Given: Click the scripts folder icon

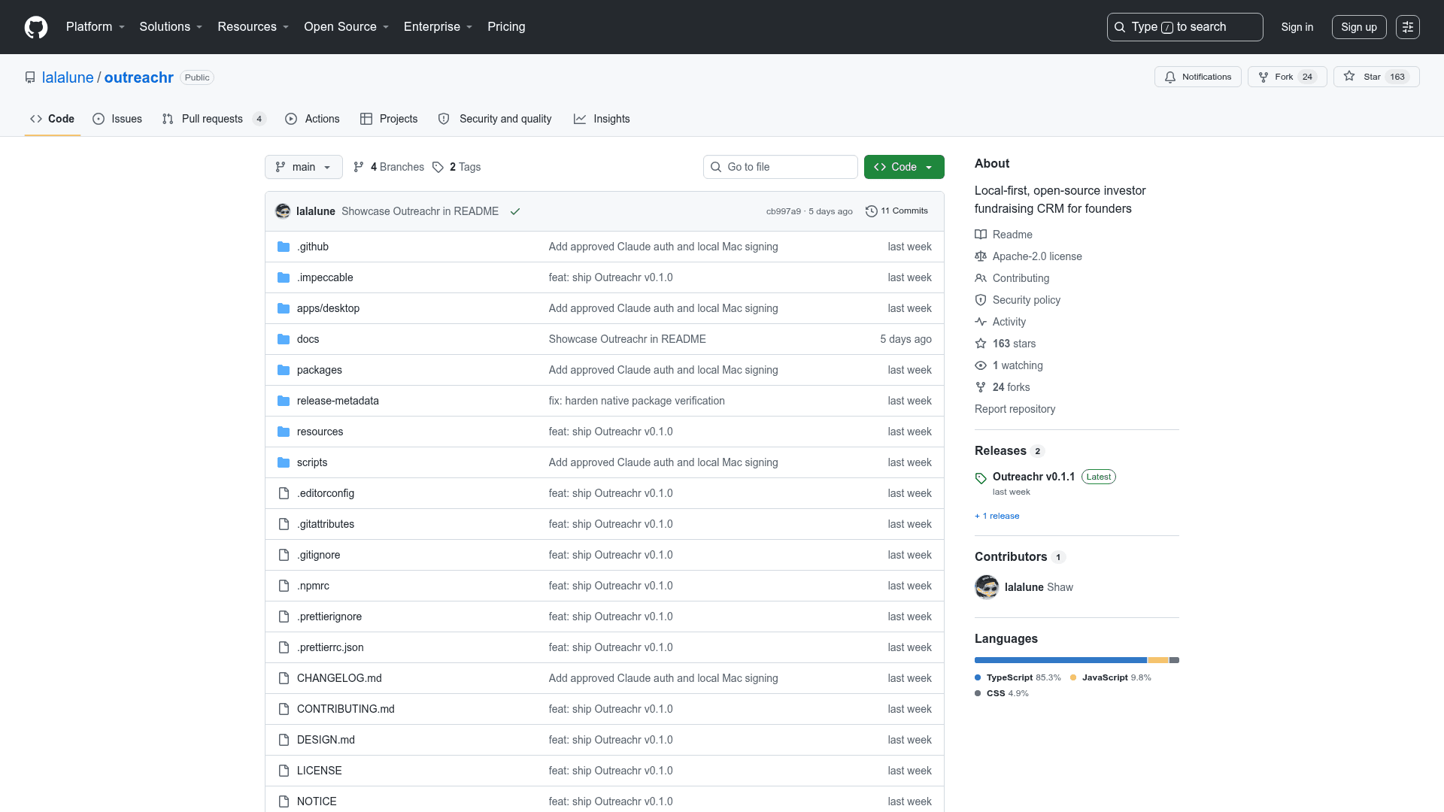Looking at the screenshot, I should click(x=284, y=462).
